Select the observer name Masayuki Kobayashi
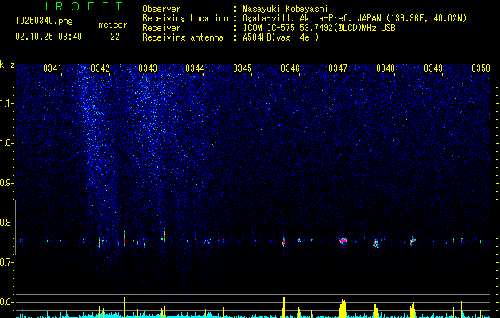Screen dimensions: 500x318 pyautogui.click(x=285, y=9)
